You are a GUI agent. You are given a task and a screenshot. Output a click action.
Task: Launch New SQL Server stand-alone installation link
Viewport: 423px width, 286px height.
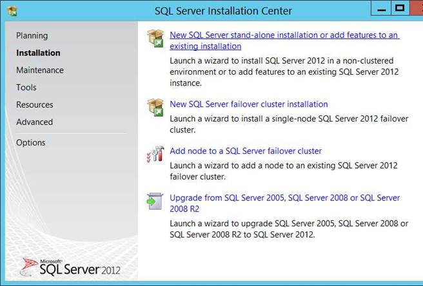point(284,41)
